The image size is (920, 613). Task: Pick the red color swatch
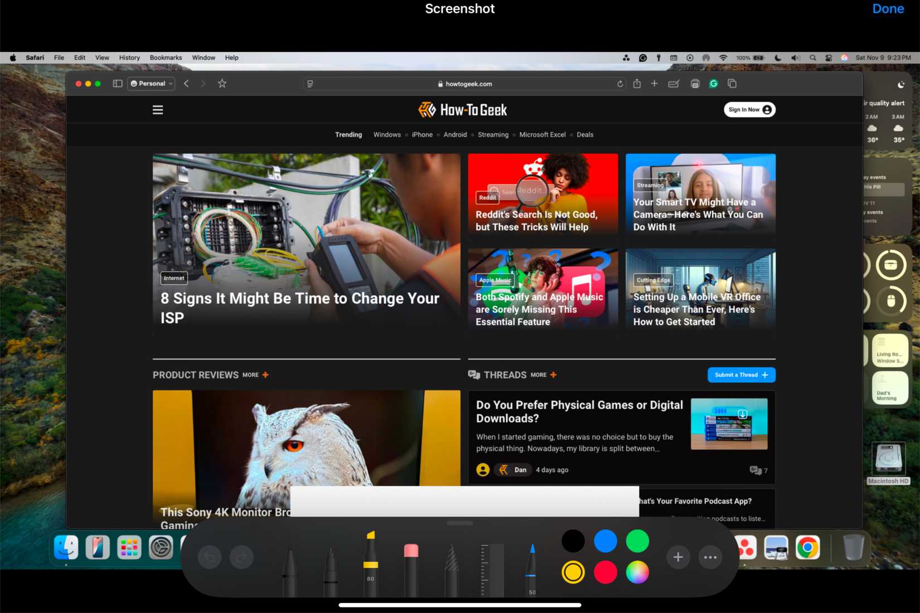pos(606,572)
